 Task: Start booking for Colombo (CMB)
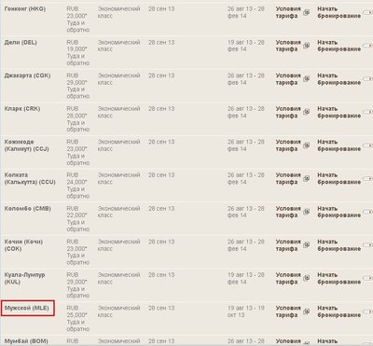[338, 212]
